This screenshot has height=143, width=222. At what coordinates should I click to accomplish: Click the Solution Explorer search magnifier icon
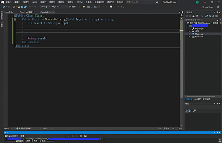[218, 20]
